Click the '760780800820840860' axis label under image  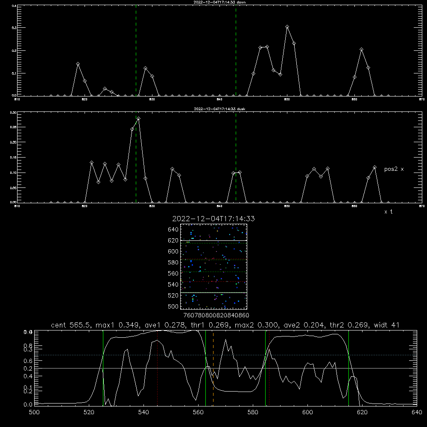[x=216, y=316]
